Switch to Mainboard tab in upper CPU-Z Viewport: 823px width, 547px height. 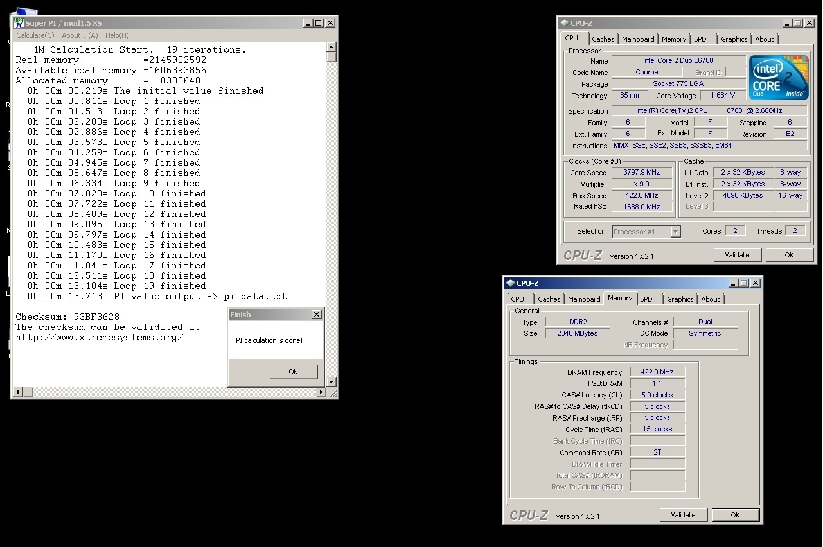tap(638, 39)
